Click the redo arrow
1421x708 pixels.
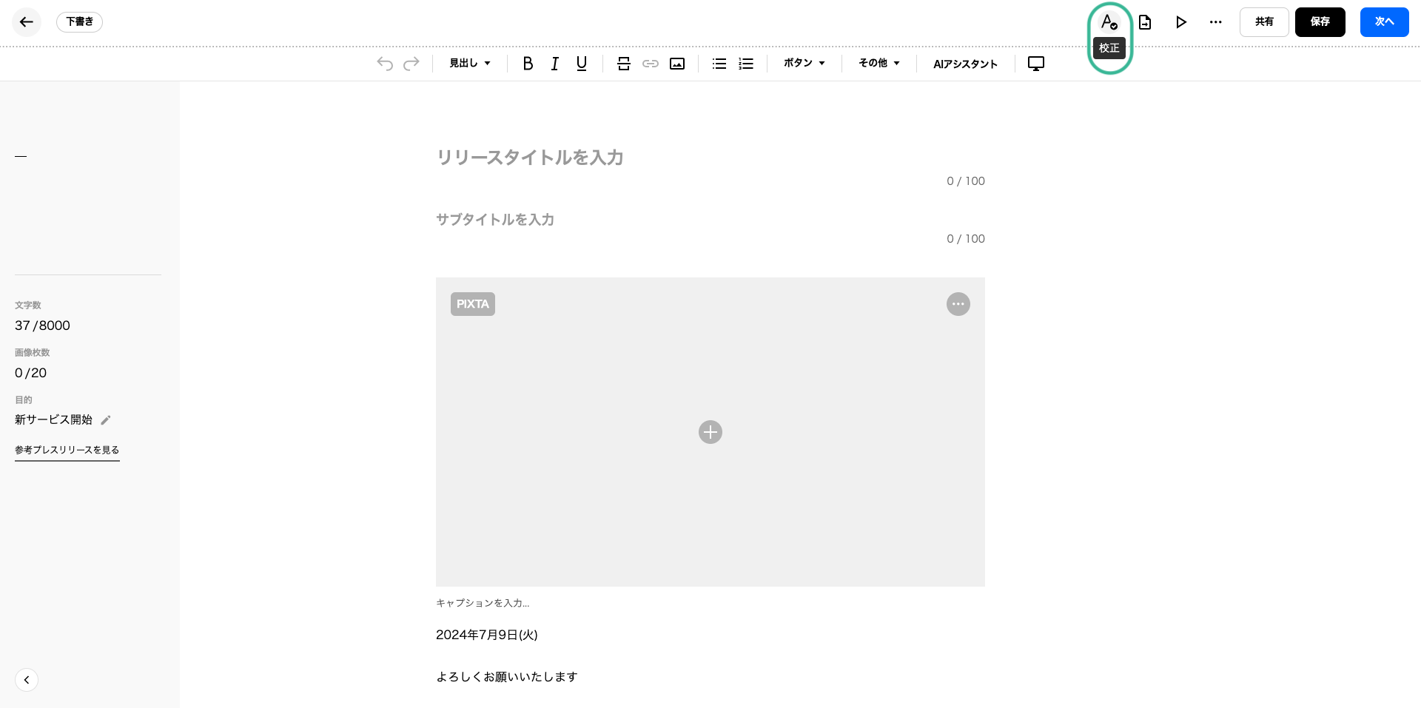point(411,64)
